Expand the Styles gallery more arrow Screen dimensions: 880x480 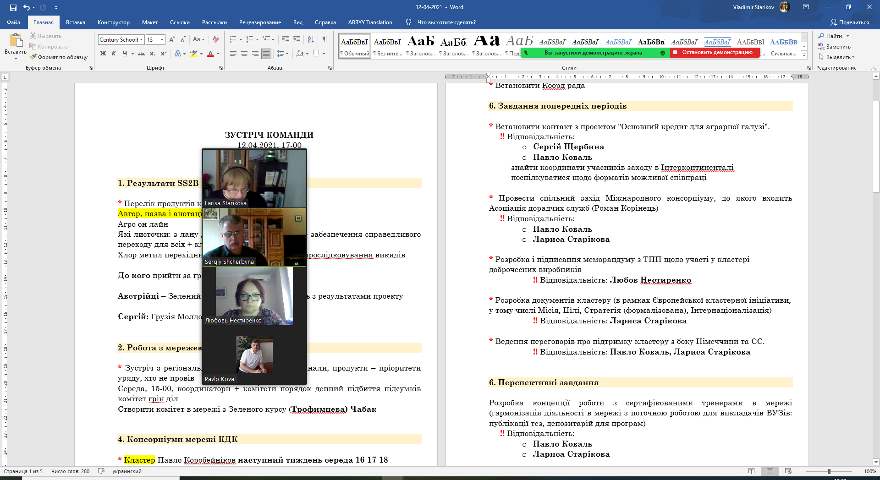click(804, 55)
